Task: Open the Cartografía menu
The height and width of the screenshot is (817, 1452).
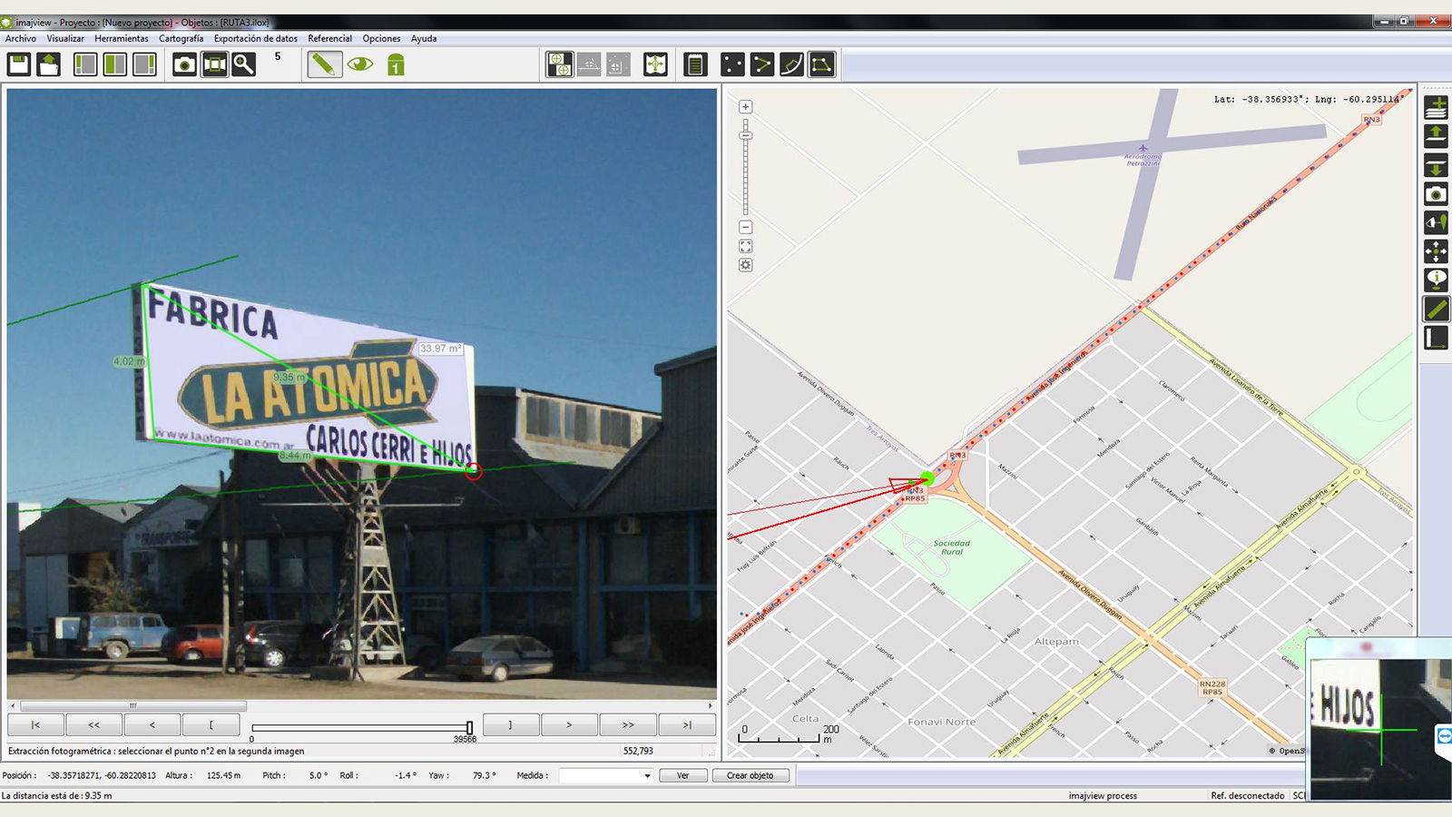Action: pyautogui.click(x=181, y=38)
